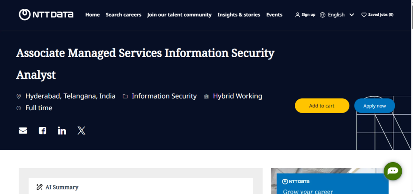This screenshot has width=413, height=194.
Task: Click Information Security category text
Action: click(x=164, y=96)
